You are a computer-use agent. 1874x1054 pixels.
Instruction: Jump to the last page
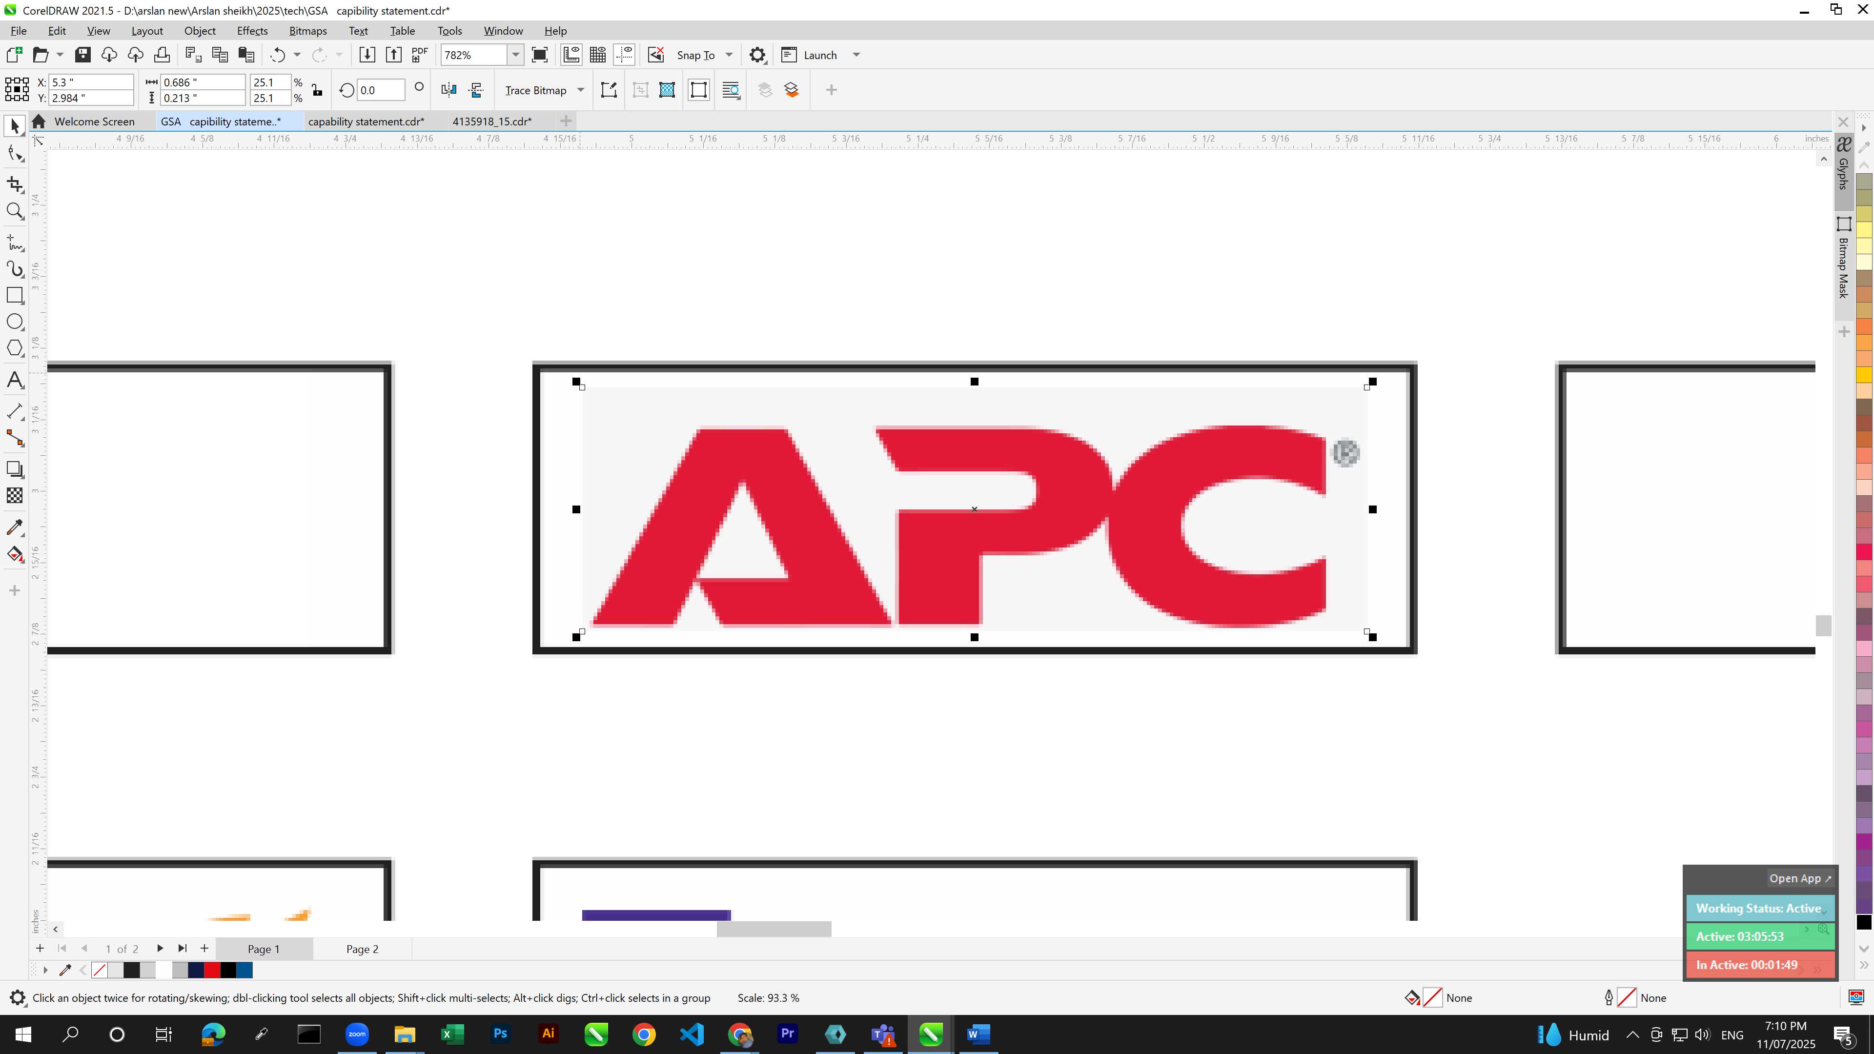[182, 949]
